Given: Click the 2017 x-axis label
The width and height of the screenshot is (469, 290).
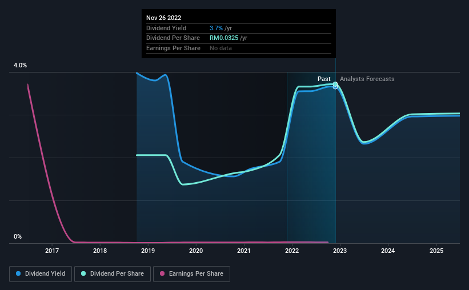Looking at the screenshot, I should pyautogui.click(x=52, y=251).
